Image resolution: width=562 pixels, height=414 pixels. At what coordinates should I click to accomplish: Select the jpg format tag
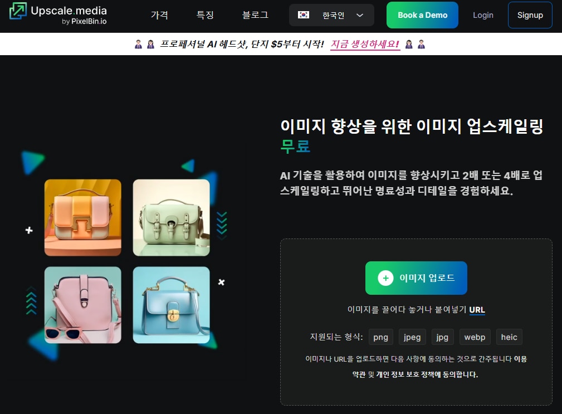[x=442, y=337]
